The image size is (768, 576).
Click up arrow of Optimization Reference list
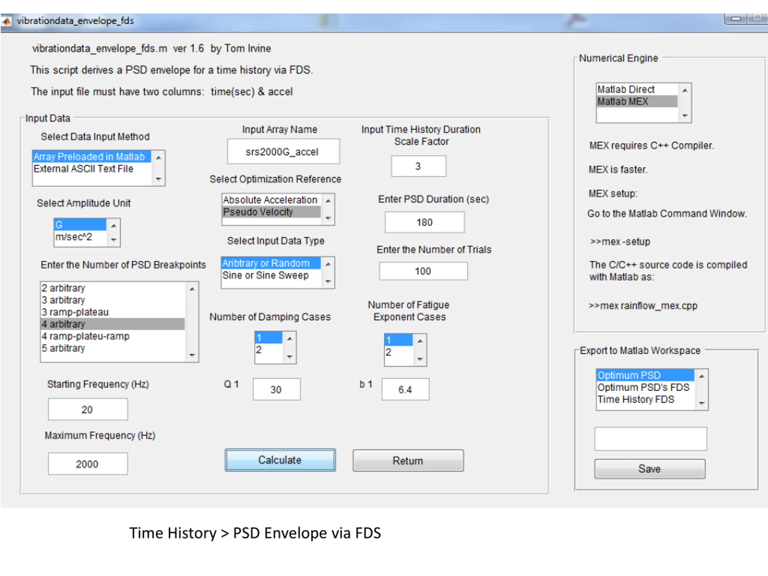coord(328,201)
